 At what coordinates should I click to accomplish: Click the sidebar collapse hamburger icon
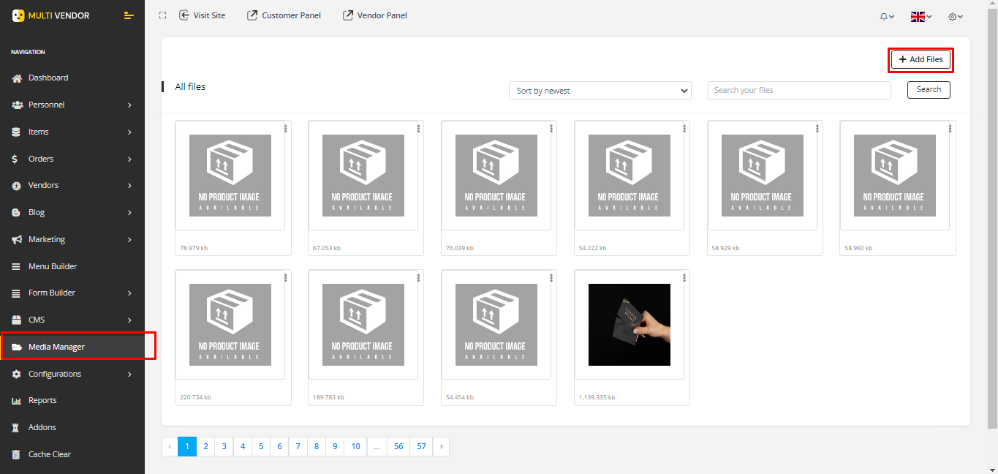(x=129, y=15)
